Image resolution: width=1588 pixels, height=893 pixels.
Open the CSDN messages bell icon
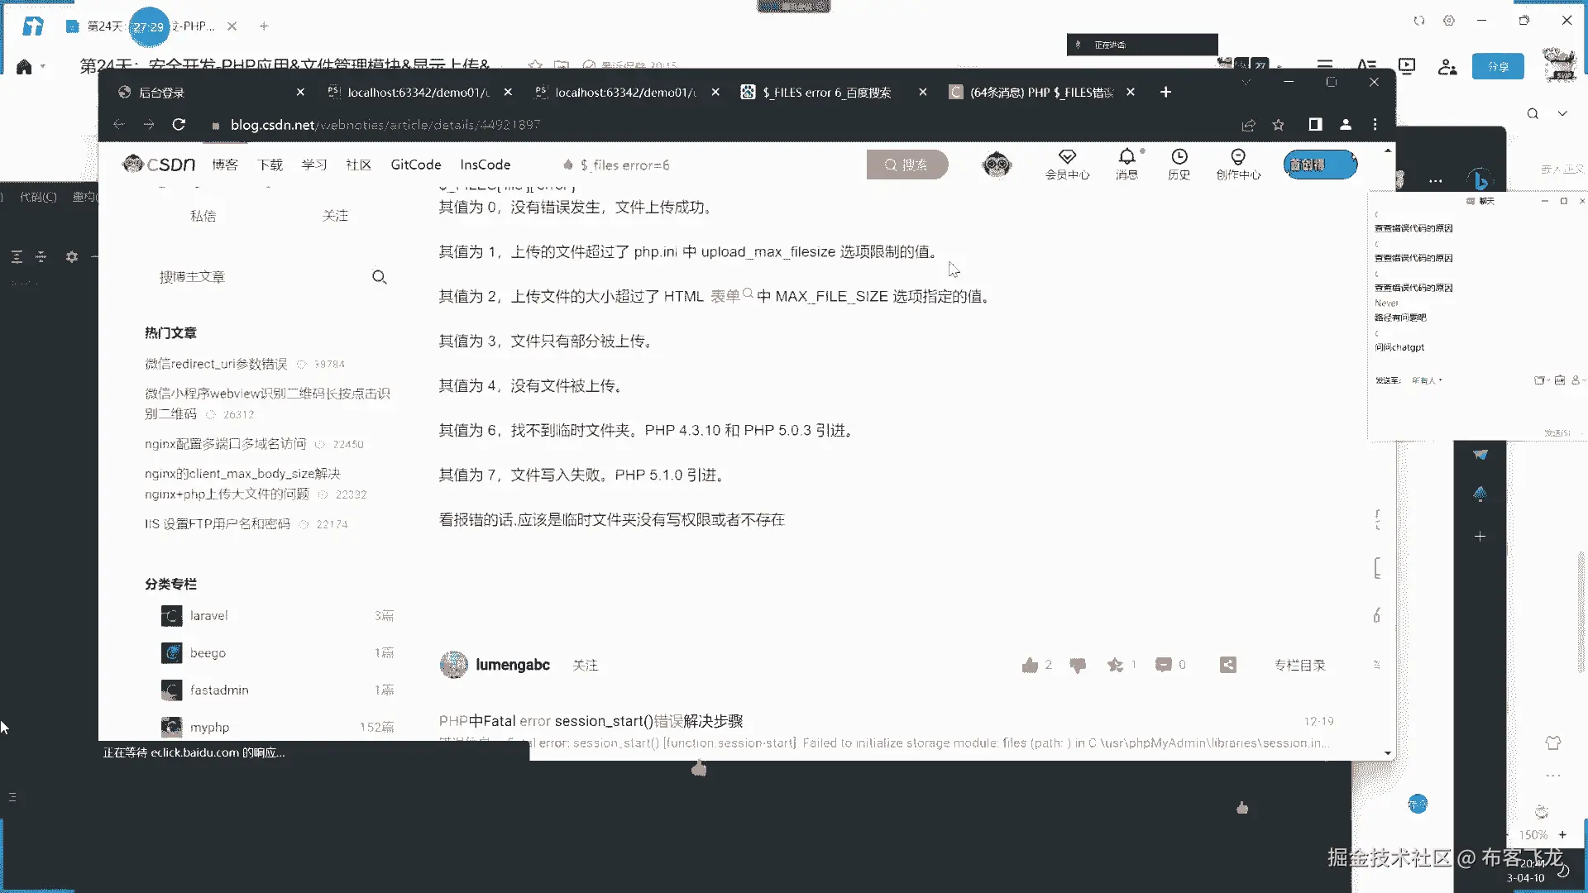coord(1126,157)
